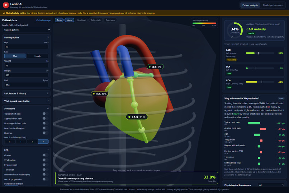Image resolution: width=289 pixels, height=193 pixels.
Task: Click the RCA 40% vessel label
Action: (100, 94)
